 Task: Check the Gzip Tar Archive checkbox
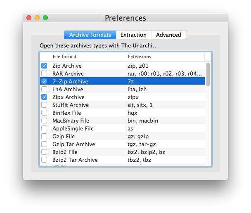pos(44,144)
